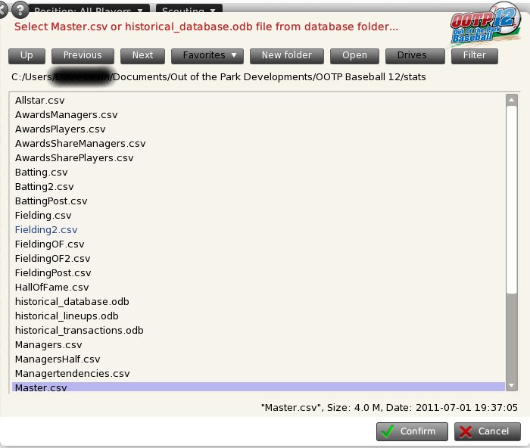This screenshot has width=530, height=448.
Task: Click the Next button
Action: [142, 56]
